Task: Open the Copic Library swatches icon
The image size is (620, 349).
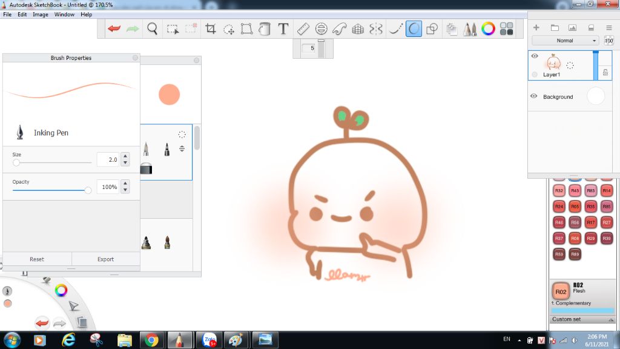Action: 507,28
